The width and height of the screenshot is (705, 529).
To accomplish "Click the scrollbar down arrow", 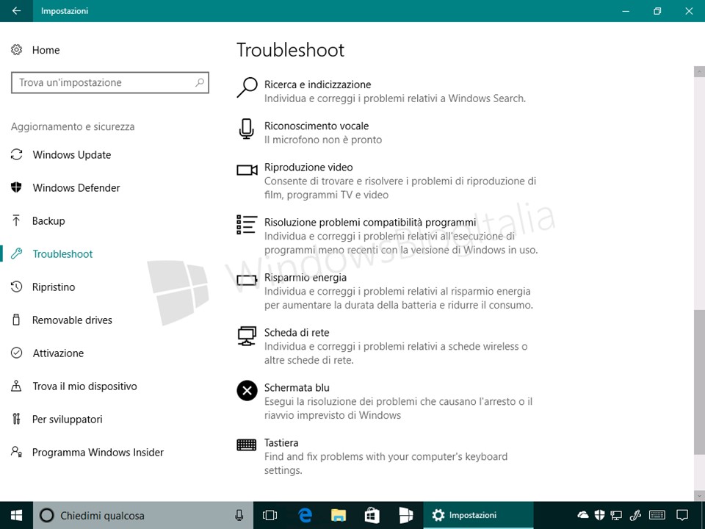I will click(699, 496).
